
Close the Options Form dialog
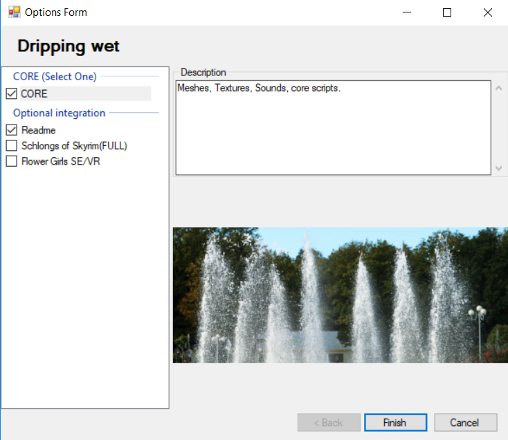(x=487, y=12)
